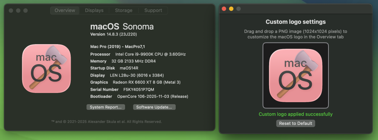Launch Software Update
This screenshot has height=140, width=378.
tap(154, 107)
